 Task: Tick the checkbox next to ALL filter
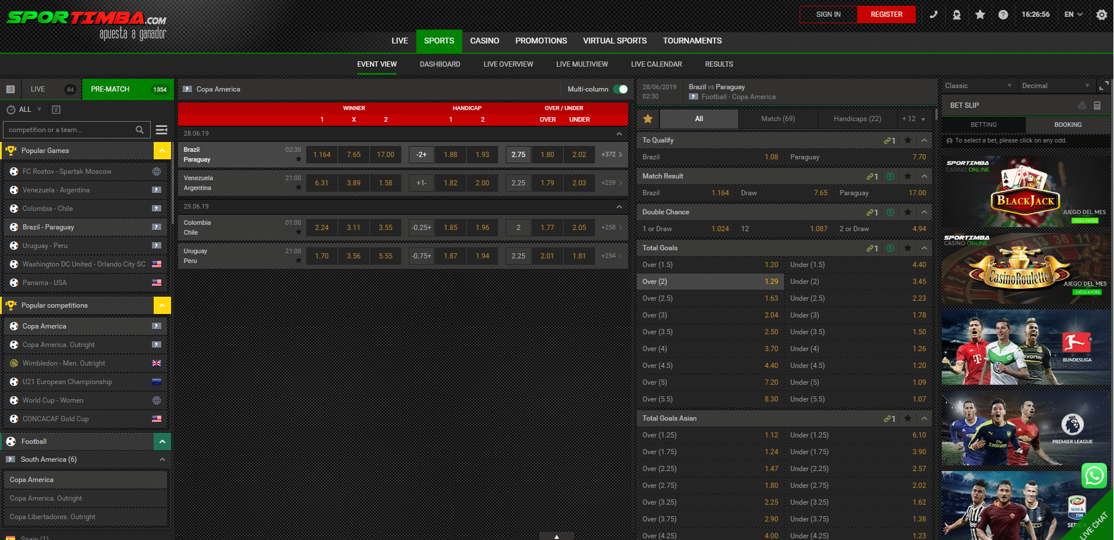pyautogui.click(x=56, y=110)
